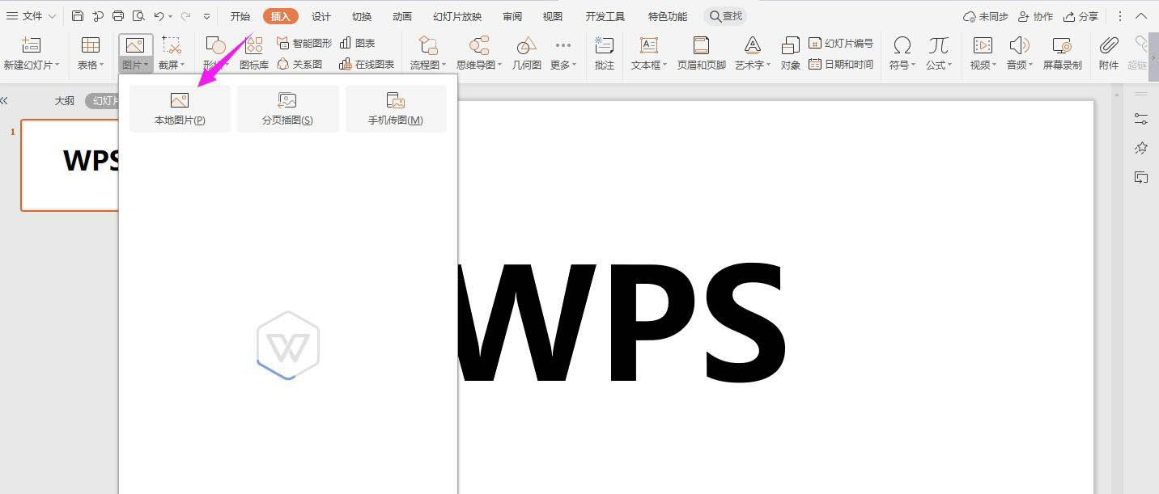Viewport: 1159px width, 494px height.
Task: Click the Share (分享) button
Action: click(1081, 16)
